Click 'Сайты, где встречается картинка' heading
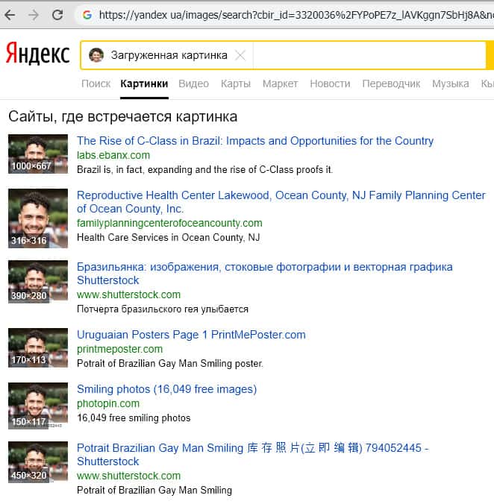This screenshot has height=504, width=494. (x=123, y=116)
